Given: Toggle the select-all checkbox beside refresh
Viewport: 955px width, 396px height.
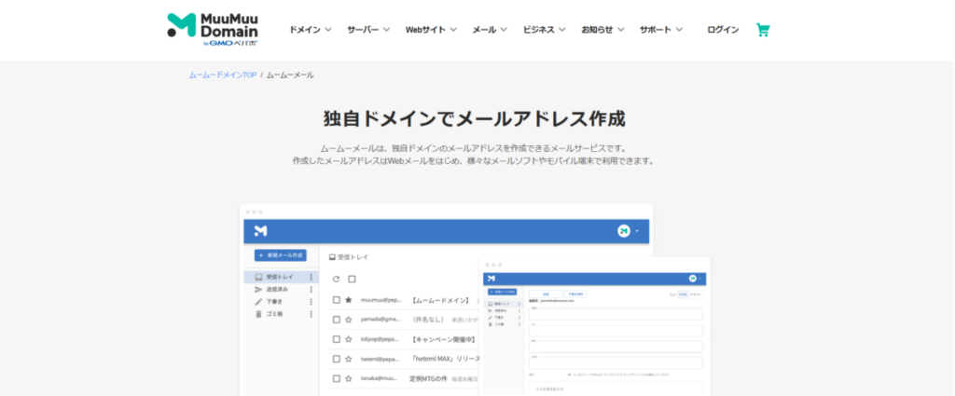Looking at the screenshot, I should coord(353,279).
